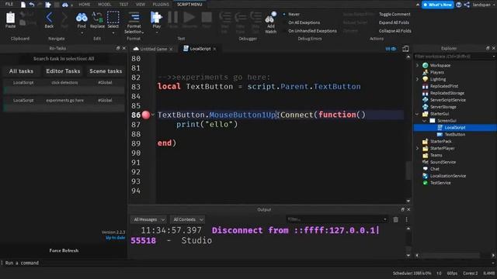Undock the Explorer panel
This screenshot has width=497, height=279.
coord(488,48)
